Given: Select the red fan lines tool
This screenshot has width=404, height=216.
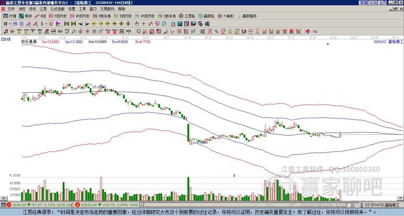Looking at the screenshot, I should click(145, 32).
